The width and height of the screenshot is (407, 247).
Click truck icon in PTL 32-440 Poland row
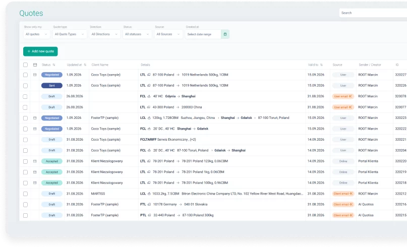click(149, 215)
